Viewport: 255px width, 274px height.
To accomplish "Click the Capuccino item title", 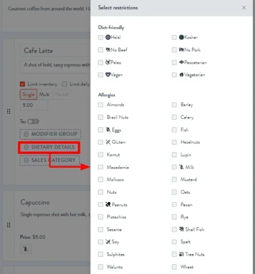I will [35, 202].
